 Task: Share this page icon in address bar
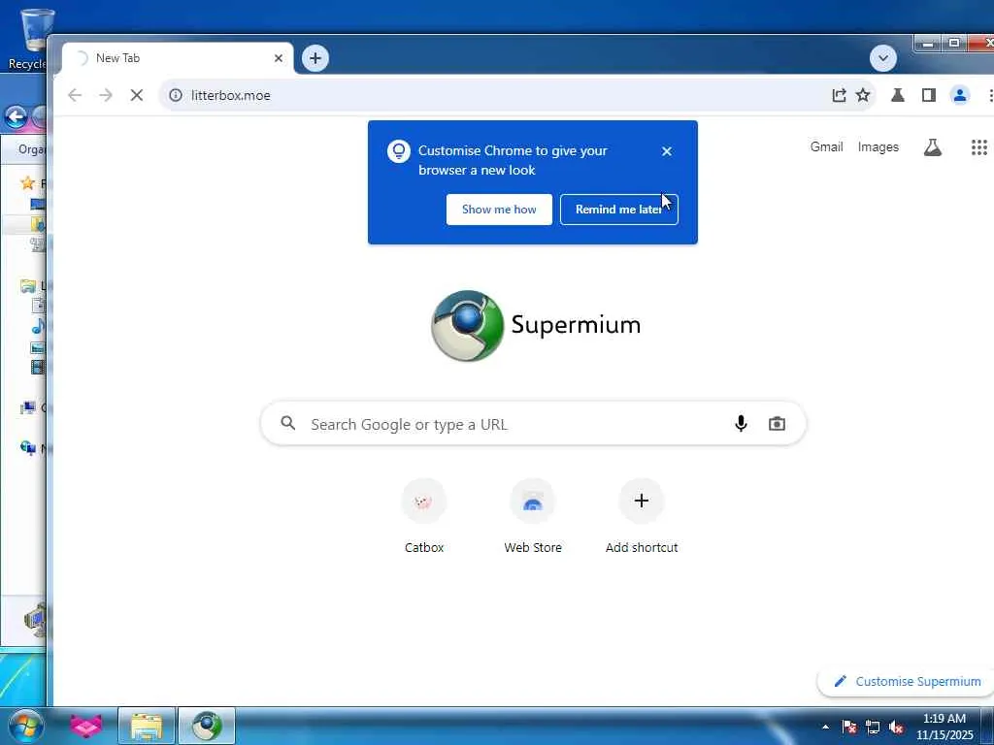coord(839,95)
